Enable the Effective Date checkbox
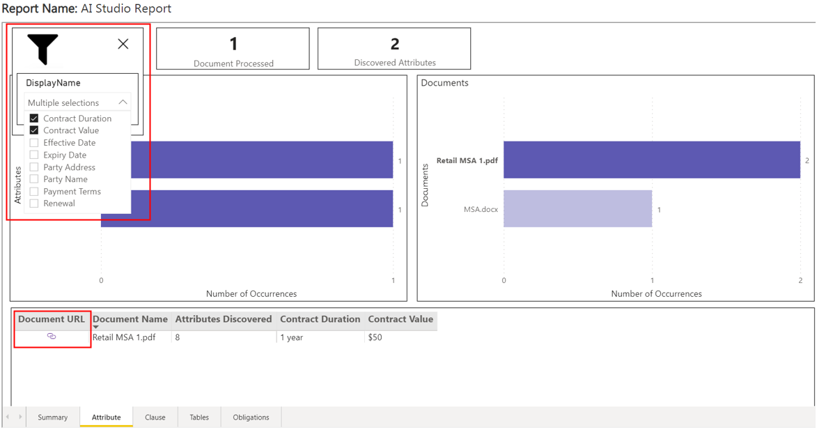Viewport: 817px width, 430px height. [34, 143]
